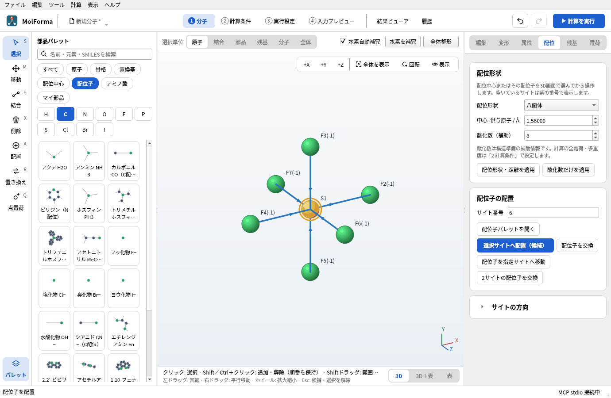Choose the 点電荷 point charge tool
Screen dimensions: 611x398
[x=16, y=202]
